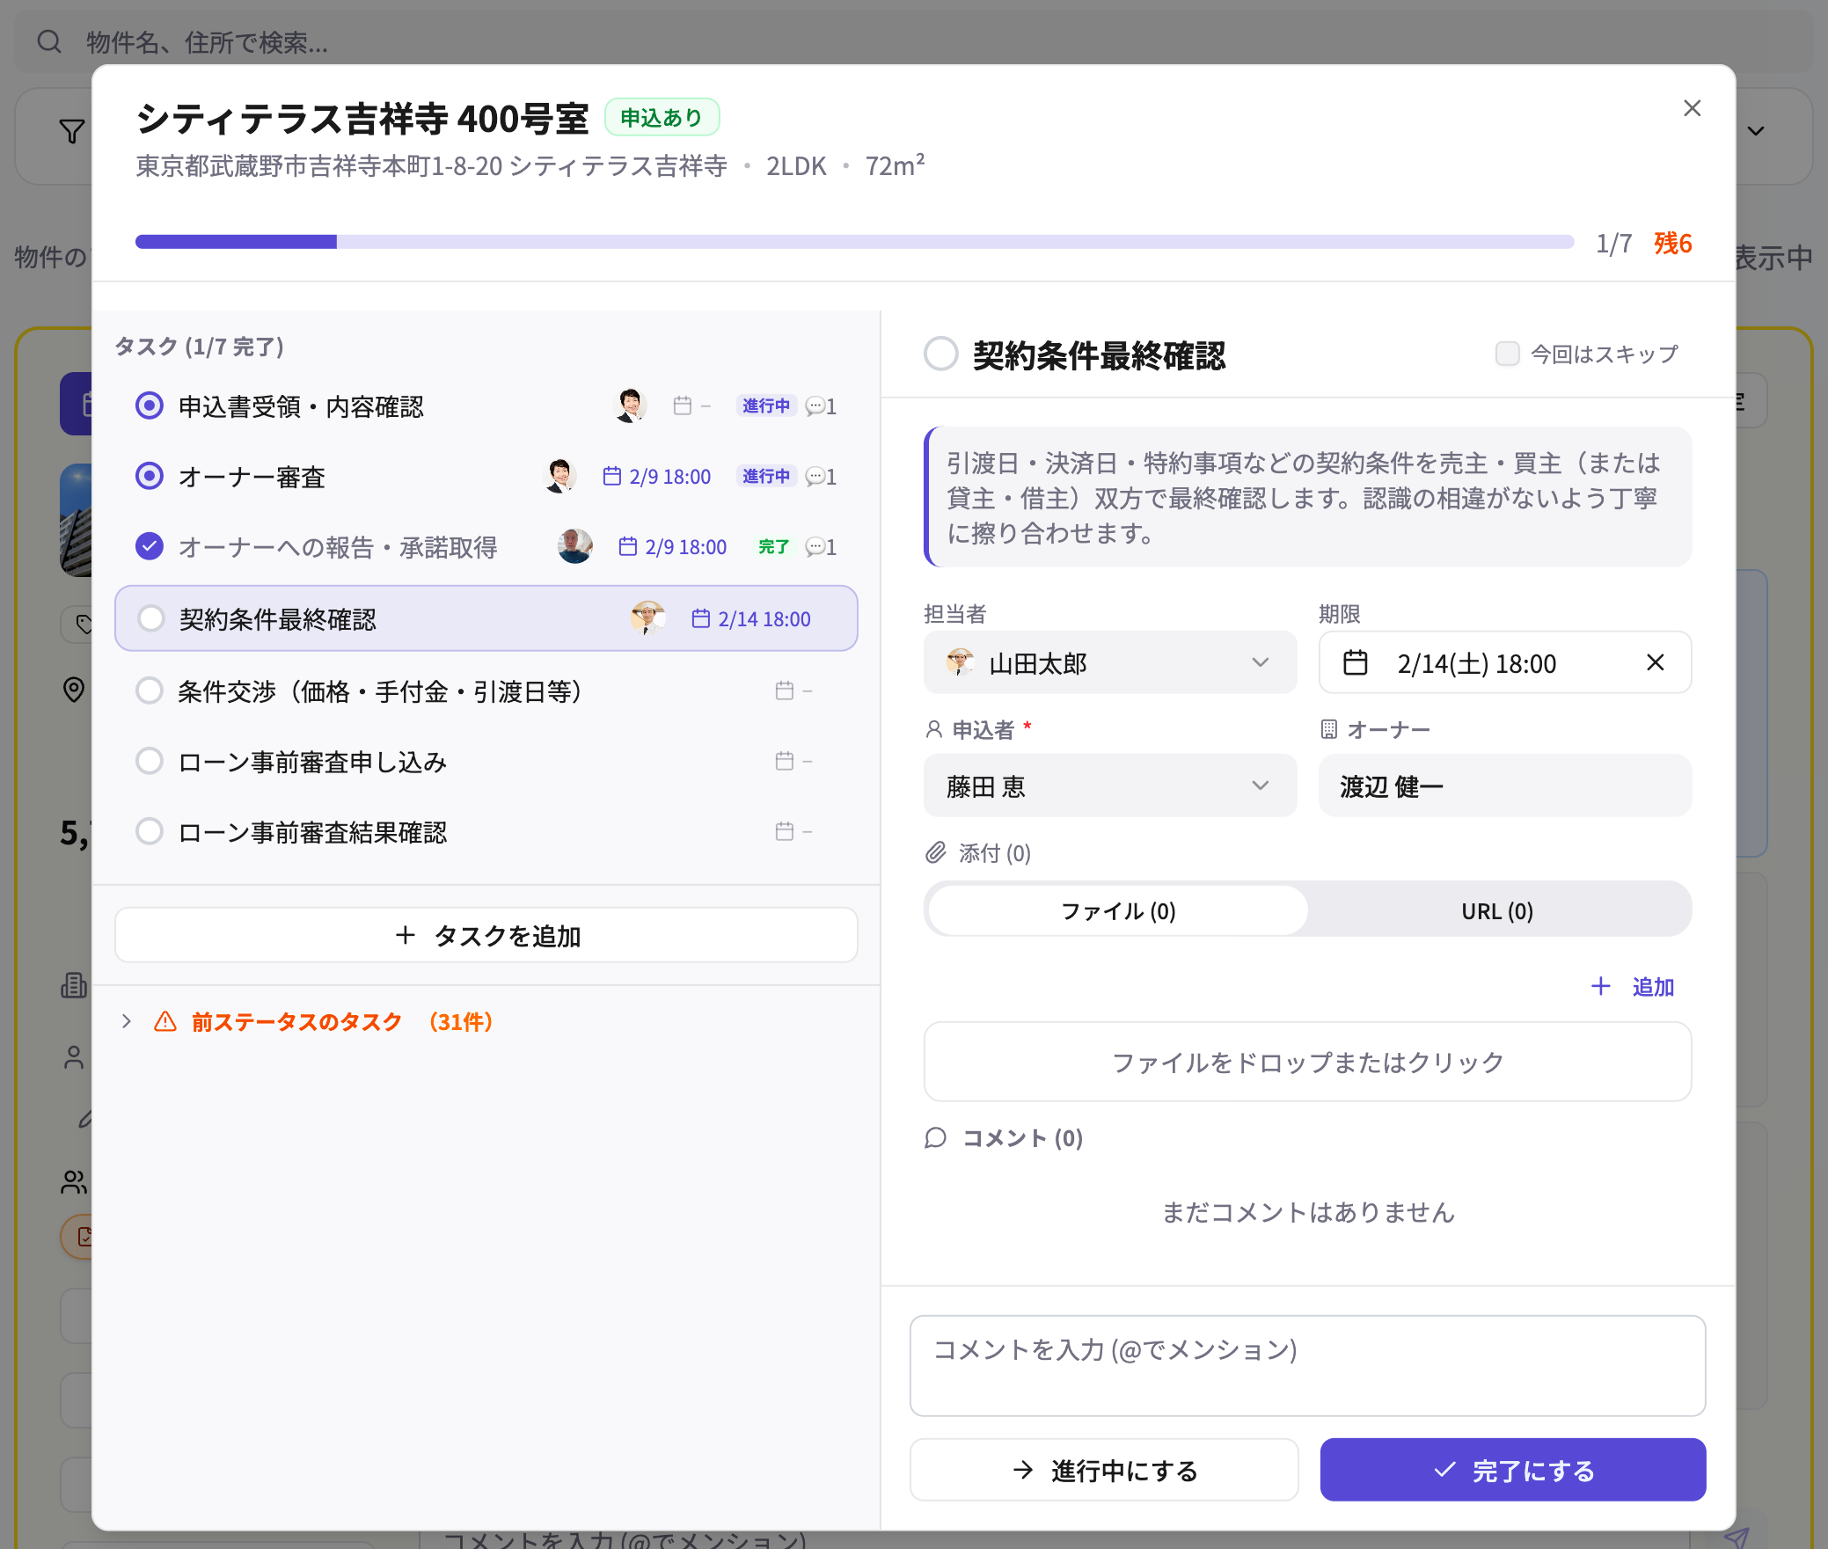Open the comment icon on 申込書受領・内容確認
Viewport: 1828px width, 1549px height.
click(815, 406)
